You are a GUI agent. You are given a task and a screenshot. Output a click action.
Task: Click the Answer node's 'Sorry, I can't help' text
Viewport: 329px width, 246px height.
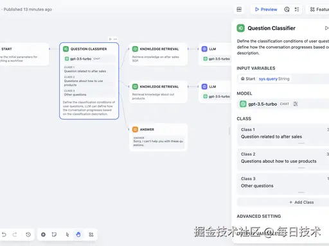158,143
